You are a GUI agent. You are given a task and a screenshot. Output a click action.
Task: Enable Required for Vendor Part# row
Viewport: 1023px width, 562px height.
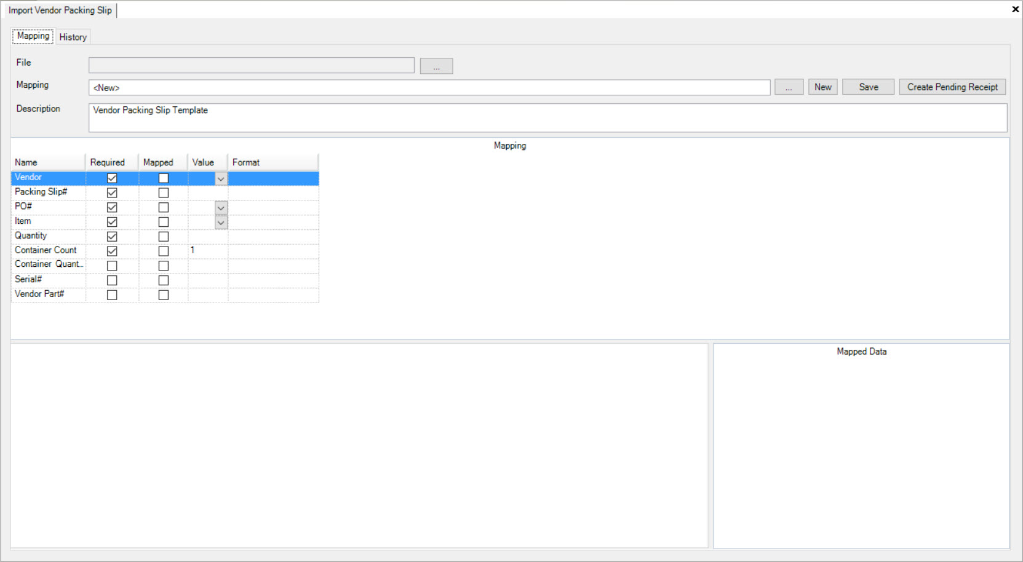coord(112,295)
